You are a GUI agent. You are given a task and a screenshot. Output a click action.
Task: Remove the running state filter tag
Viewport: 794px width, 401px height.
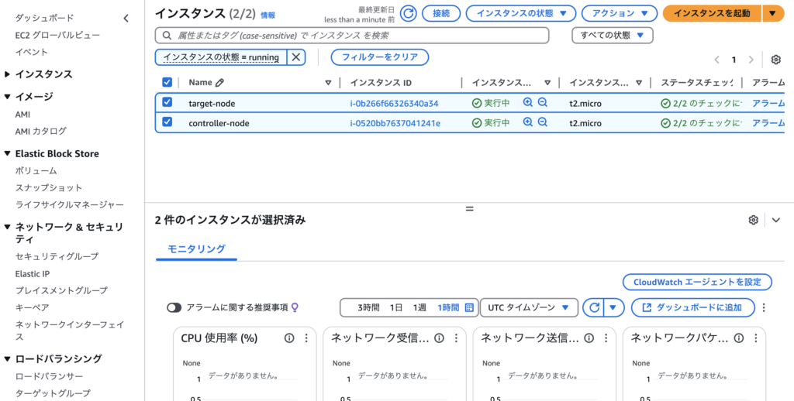click(296, 57)
